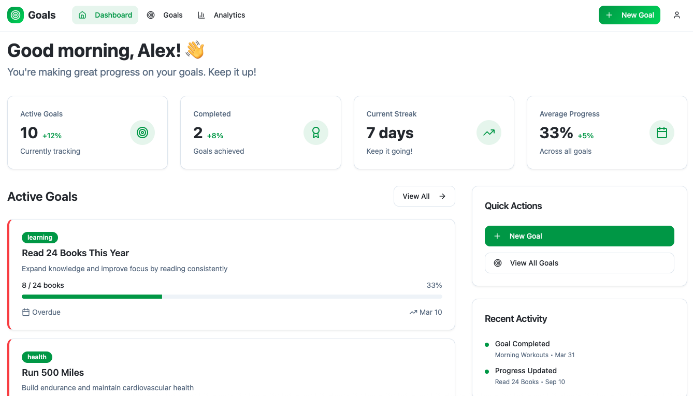Click the medal icon on Completed card
Image resolution: width=693 pixels, height=396 pixels.
pyautogui.click(x=316, y=133)
